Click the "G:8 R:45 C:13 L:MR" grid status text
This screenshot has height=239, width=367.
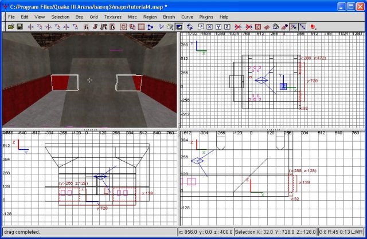coord(341,232)
